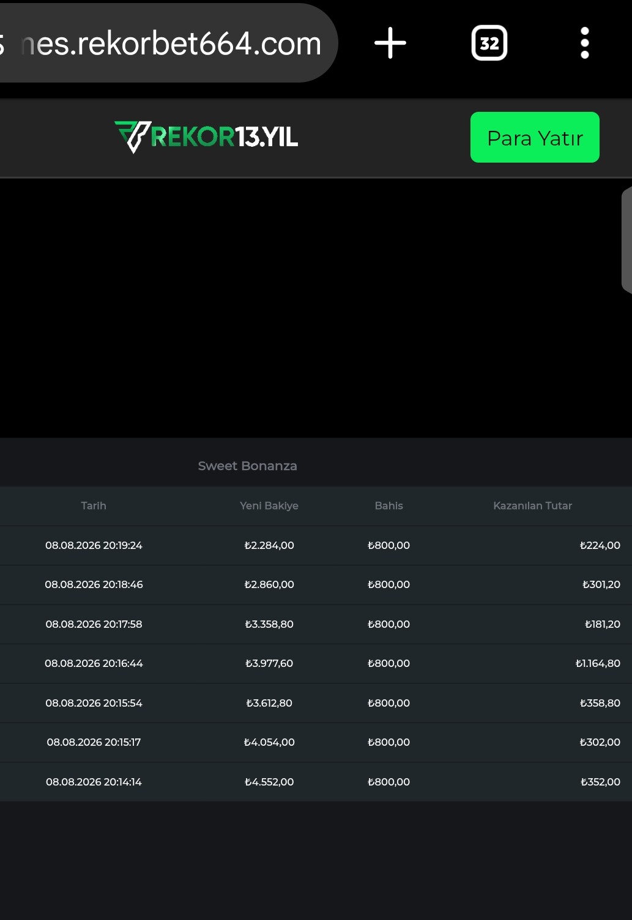
Task: Select the ₺800,00 bet in 20:14:14 row
Action: (x=388, y=782)
